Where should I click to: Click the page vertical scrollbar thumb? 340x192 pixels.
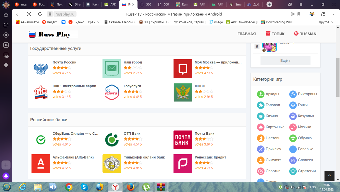[x=338, y=77]
